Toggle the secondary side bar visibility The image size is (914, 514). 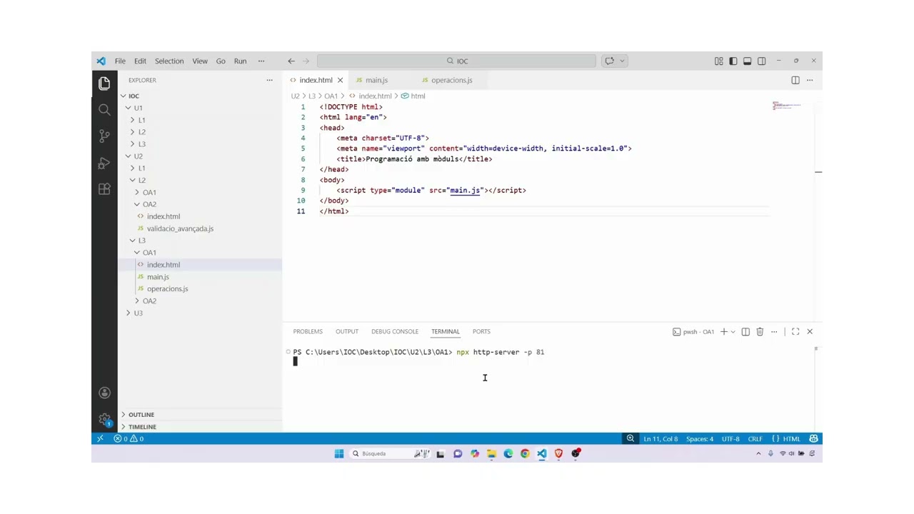(x=761, y=61)
